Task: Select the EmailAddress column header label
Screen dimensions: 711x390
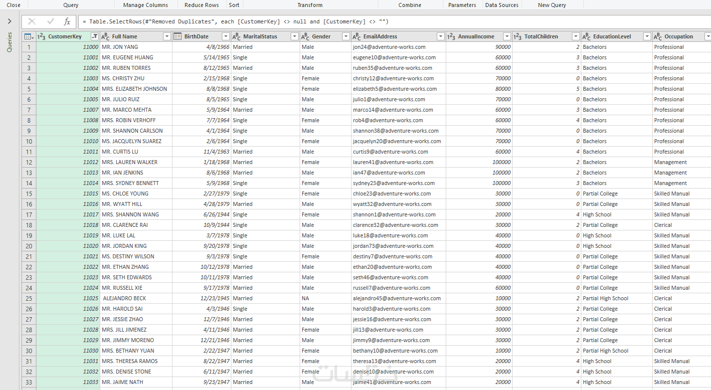Action: (380, 36)
